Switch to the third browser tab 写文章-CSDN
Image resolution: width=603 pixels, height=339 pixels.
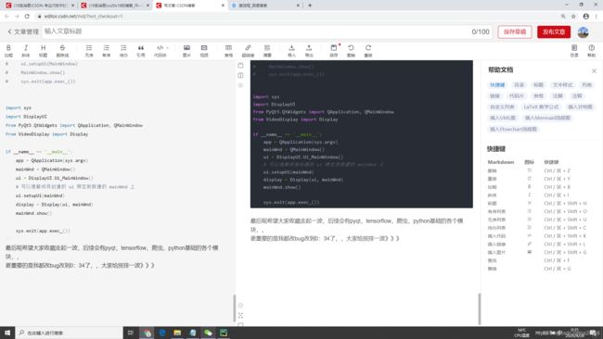point(190,6)
